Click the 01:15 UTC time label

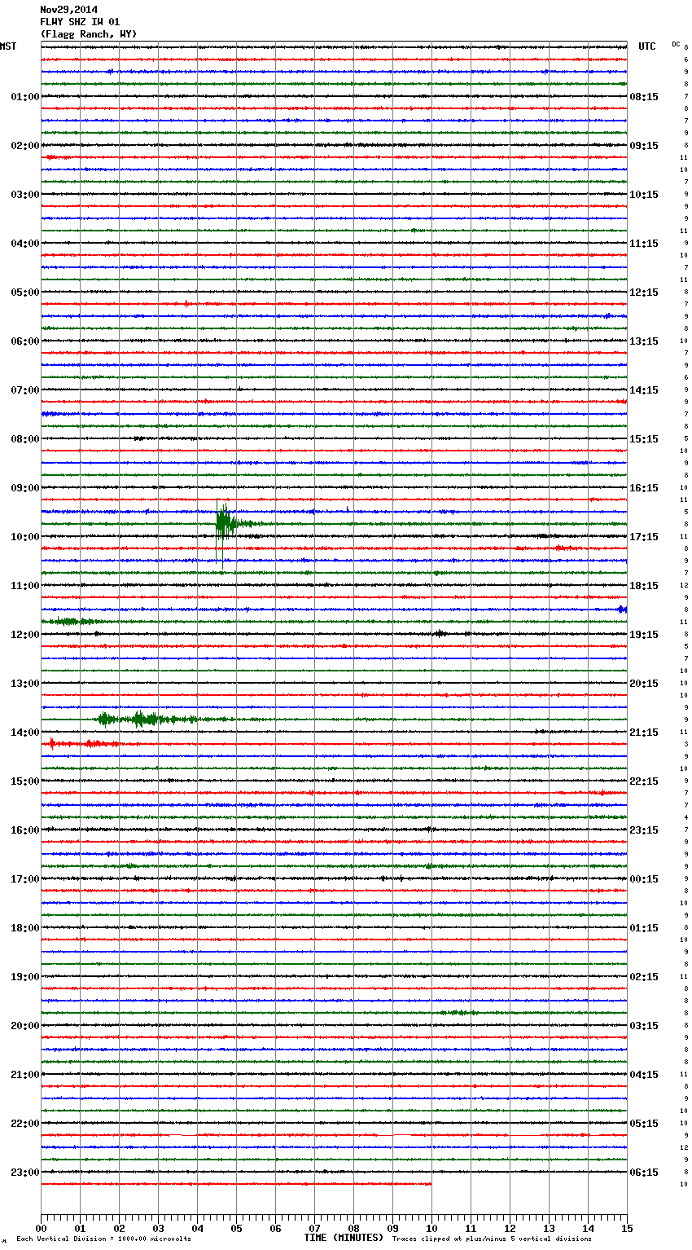tap(644, 928)
